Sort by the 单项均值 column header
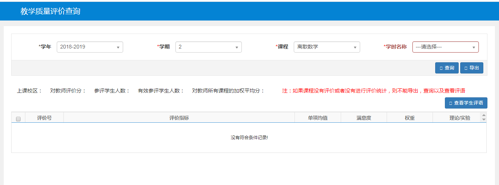The image size is (499, 185). pos(318,118)
